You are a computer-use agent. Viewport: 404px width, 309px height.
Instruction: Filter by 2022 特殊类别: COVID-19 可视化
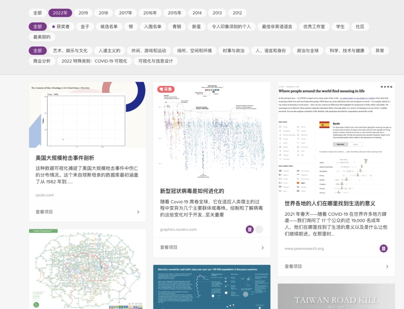point(94,61)
